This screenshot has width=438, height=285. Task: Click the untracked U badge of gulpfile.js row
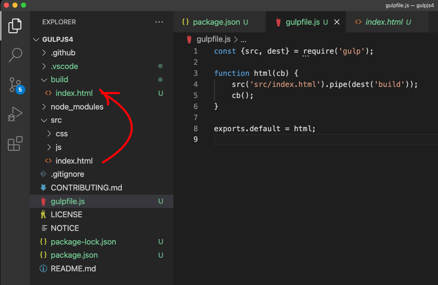pyautogui.click(x=161, y=201)
